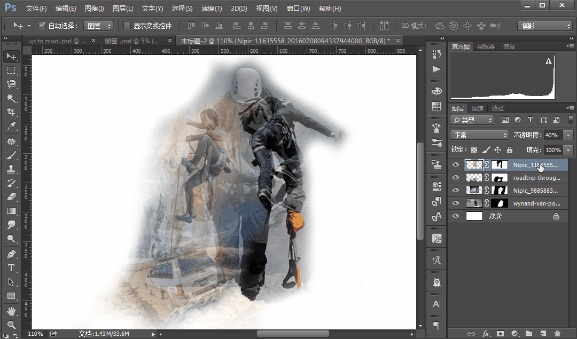Screen dimensions: 577x339
Task: Open the fill 100% dropdown arrow
Action: point(568,150)
